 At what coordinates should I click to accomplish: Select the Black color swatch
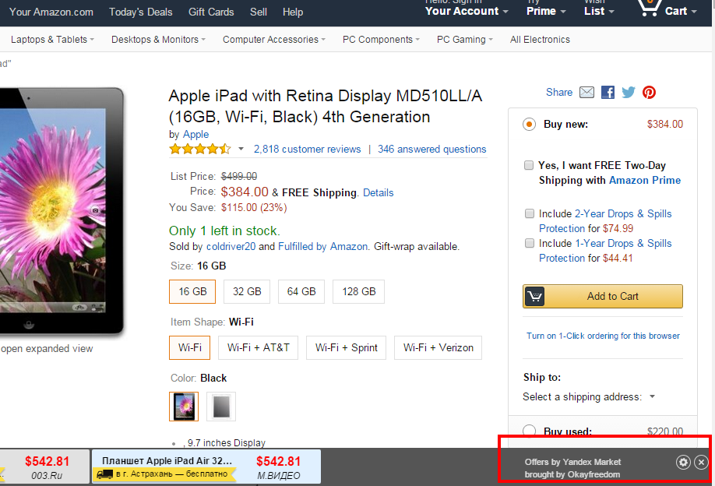click(184, 407)
